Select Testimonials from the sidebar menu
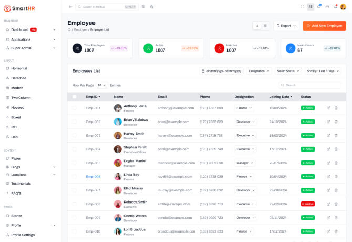The width and height of the screenshot is (352, 242). tap(21, 183)
